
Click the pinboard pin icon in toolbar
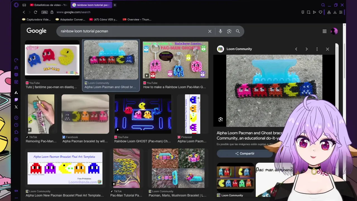click(x=303, y=12)
